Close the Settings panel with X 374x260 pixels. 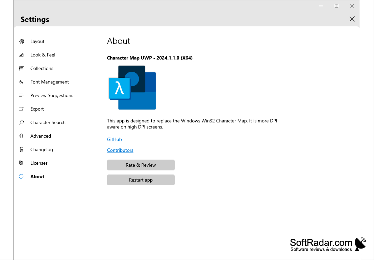(x=352, y=19)
